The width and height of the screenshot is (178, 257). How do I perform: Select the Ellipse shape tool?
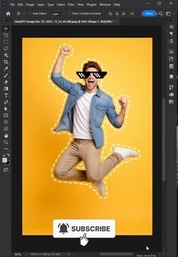[6, 122]
